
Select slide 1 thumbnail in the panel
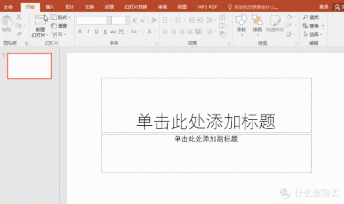(x=30, y=66)
